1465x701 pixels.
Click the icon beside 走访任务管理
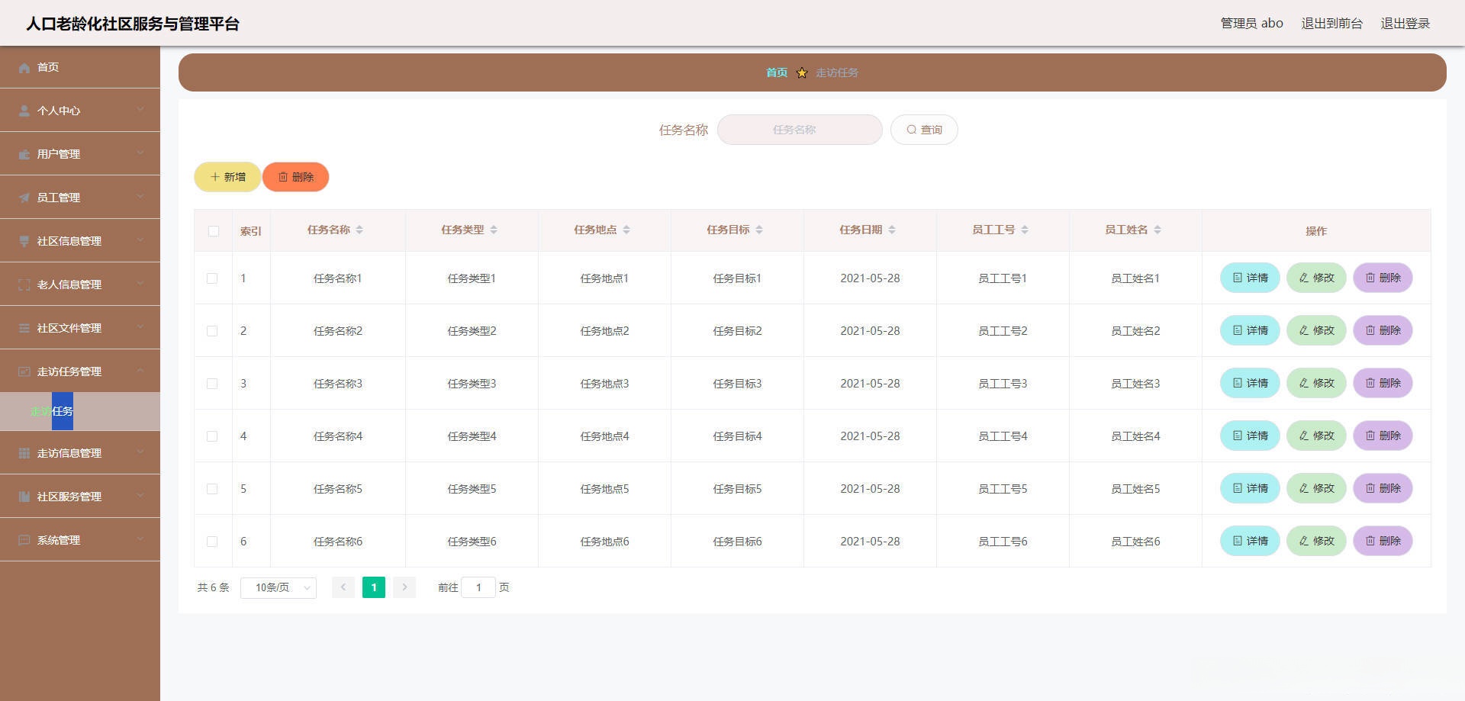coord(24,372)
